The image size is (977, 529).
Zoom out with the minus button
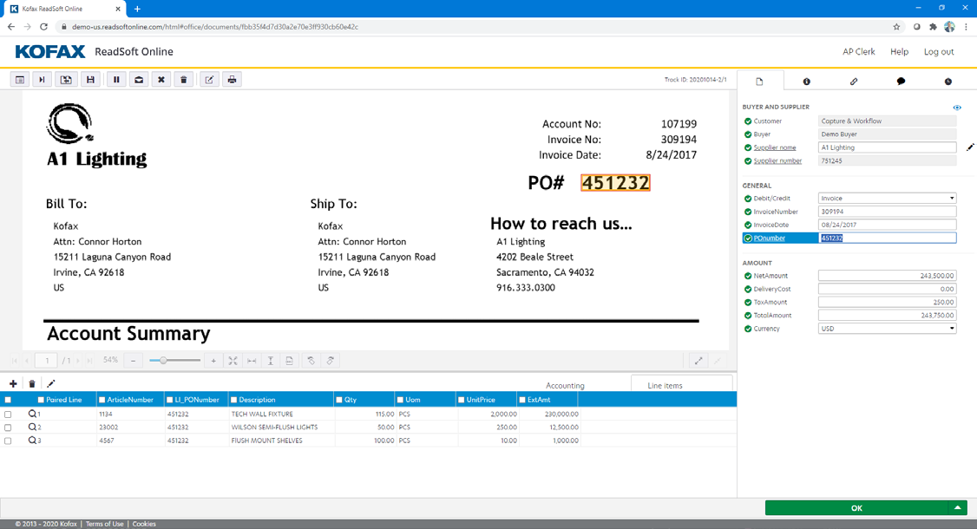(133, 361)
